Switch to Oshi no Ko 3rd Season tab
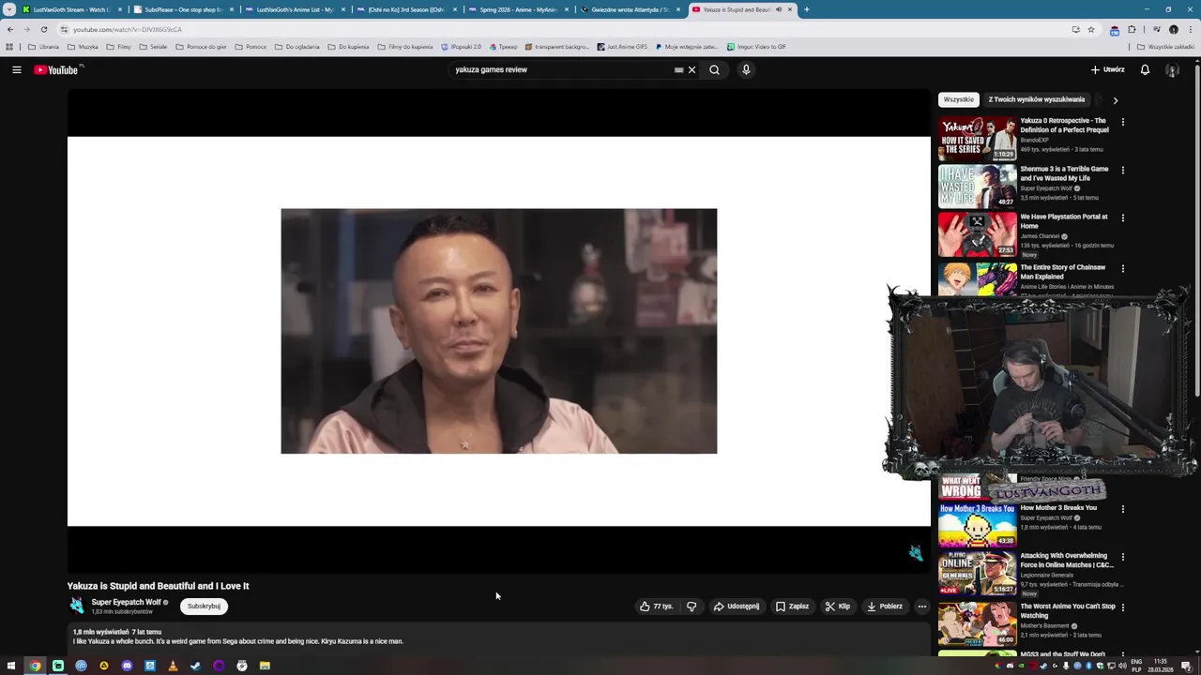The height and width of the screenshot is (675, 1201). pyautogui.click(x=406, y=9)
